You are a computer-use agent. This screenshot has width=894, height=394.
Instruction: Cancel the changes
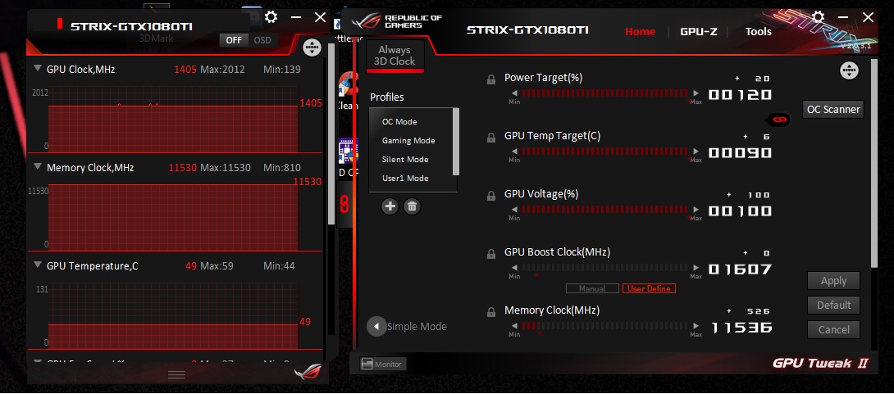pyautogui.click(x=833, y=329)
